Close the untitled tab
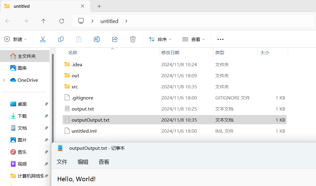 [82, 6]
